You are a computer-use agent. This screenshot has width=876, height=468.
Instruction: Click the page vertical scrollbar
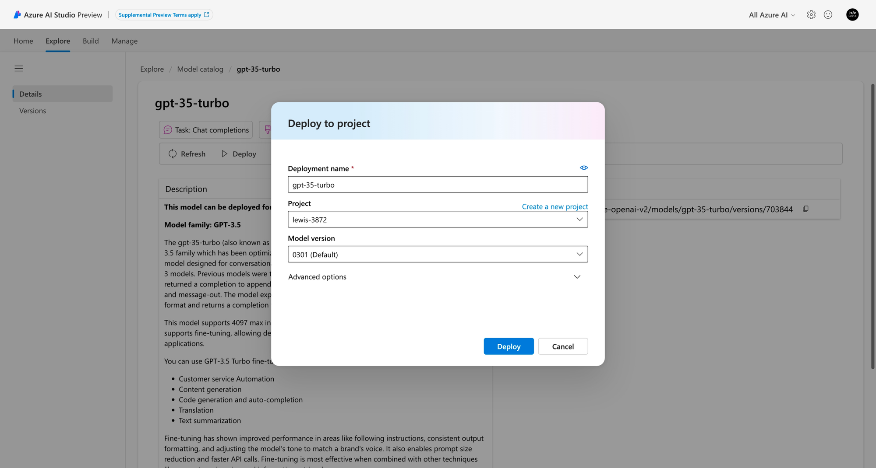[x=872, y=227]
